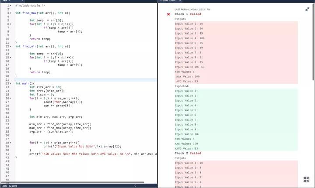Click line number 45 in the gutter
315x188 pixels.
tap(7, 169)
